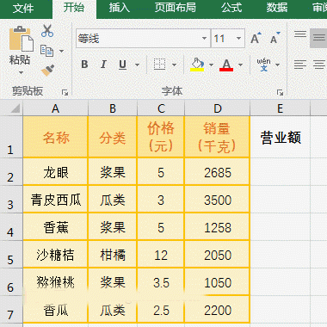Select the Format Painter brush
This screenshot has height=327, width=327.
[x=47, y=70]
